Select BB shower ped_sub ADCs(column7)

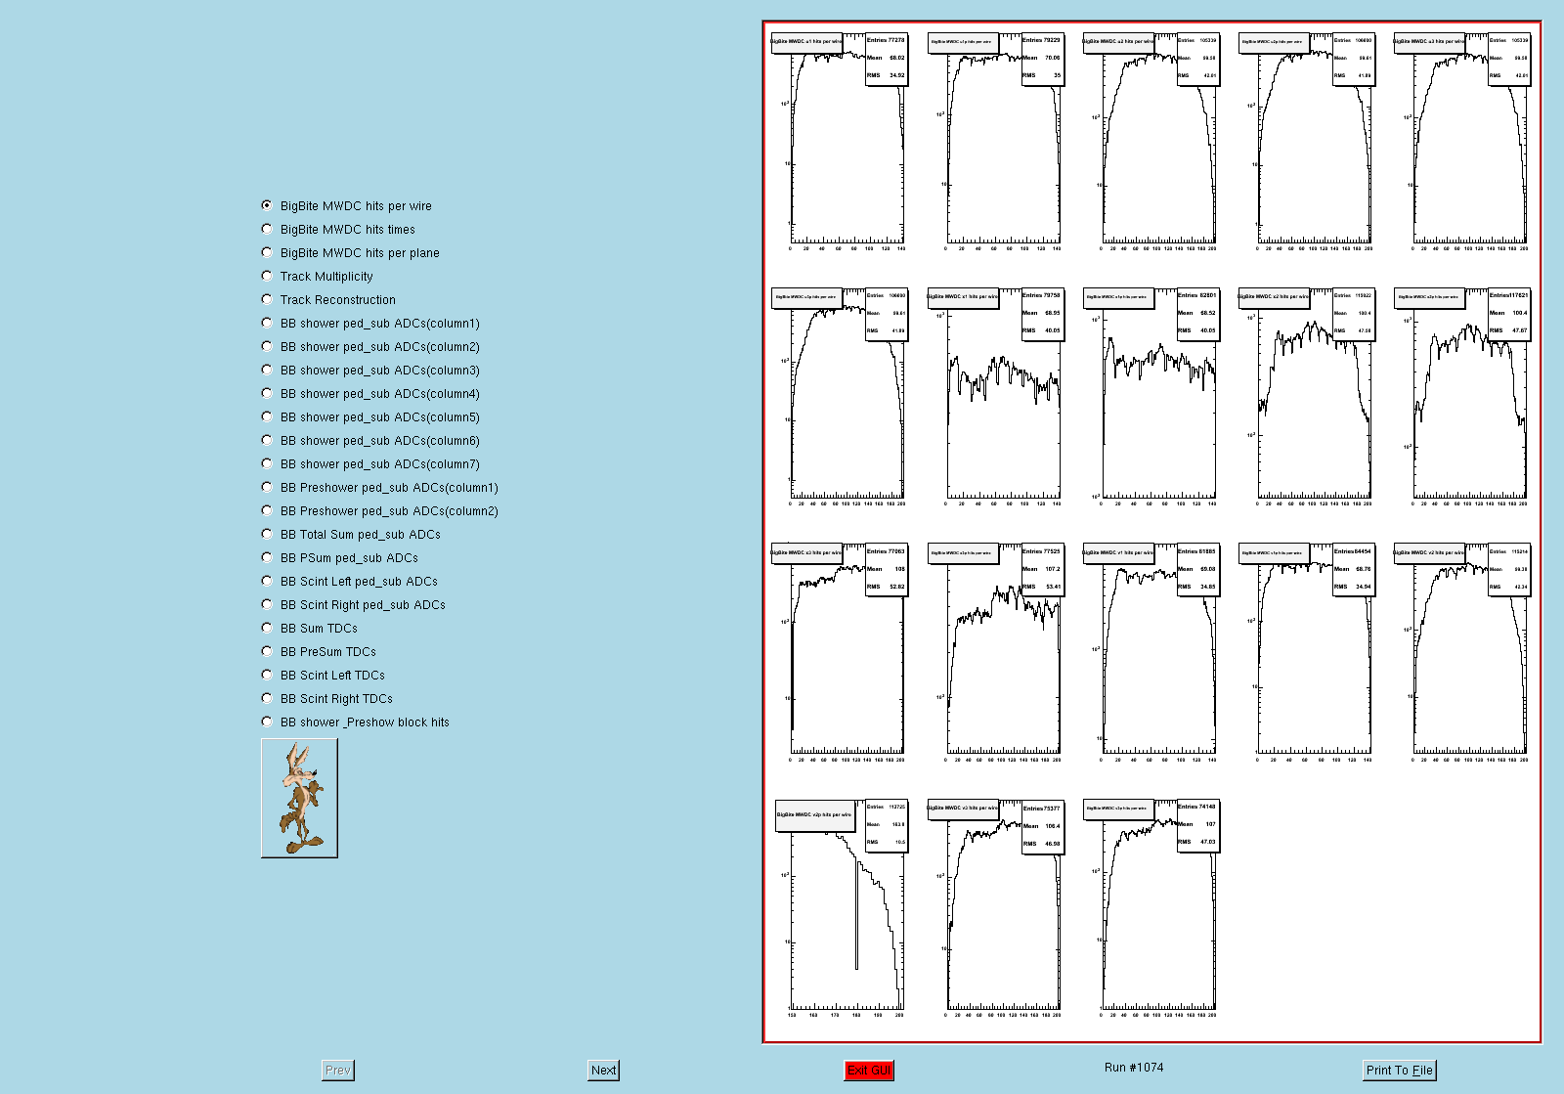coord(370,464)
